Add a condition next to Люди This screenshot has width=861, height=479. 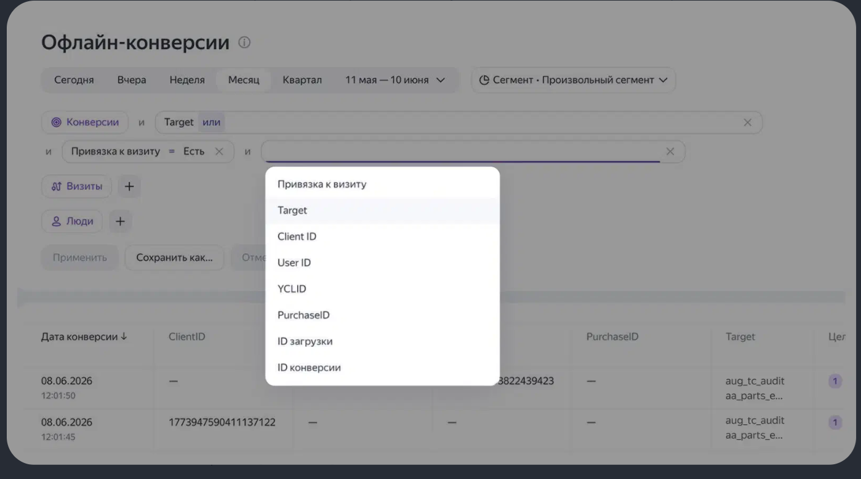click(120, 221)
